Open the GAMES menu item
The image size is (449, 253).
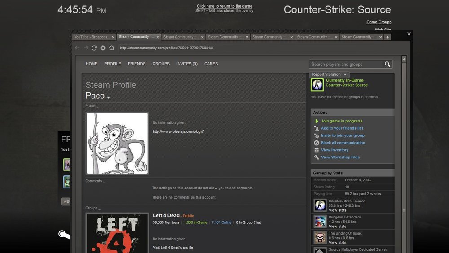coord(211,64)
